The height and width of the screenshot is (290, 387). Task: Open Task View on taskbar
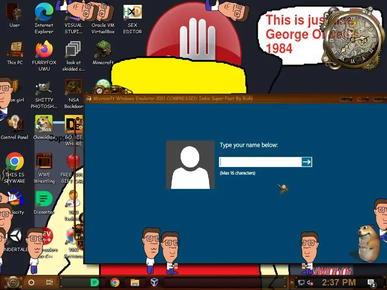coord(50,282)
